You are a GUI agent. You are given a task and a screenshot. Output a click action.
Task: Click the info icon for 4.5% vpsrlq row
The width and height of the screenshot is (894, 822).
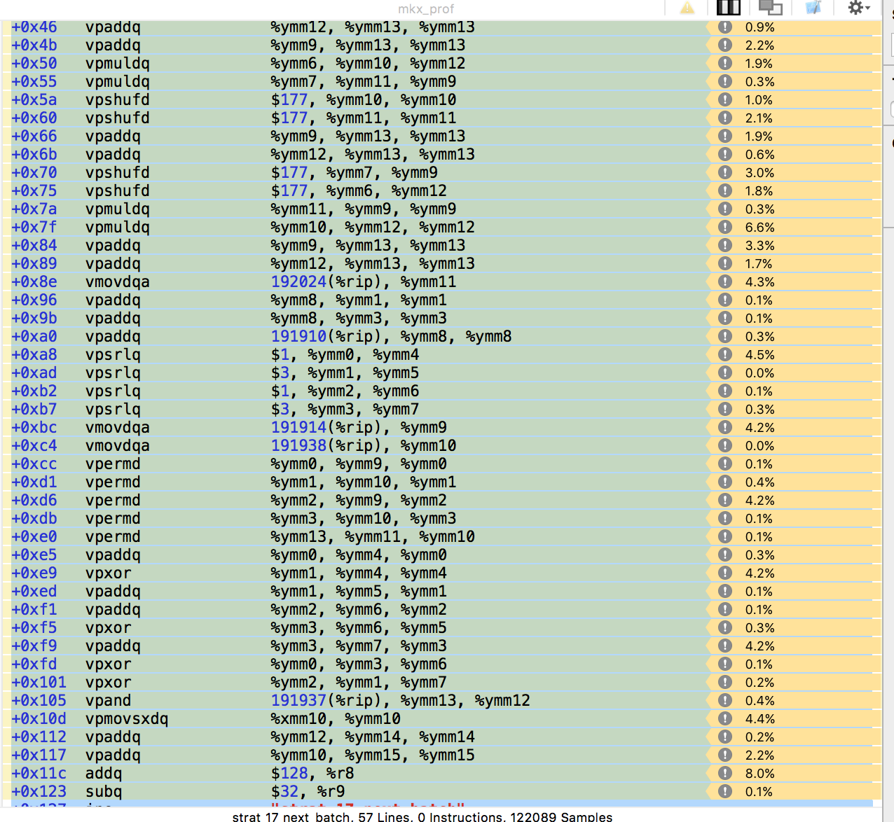725,355
